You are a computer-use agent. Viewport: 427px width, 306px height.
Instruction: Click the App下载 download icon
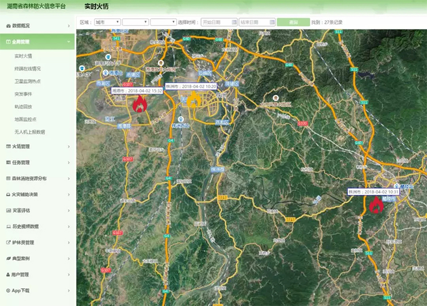coord(8,290)
